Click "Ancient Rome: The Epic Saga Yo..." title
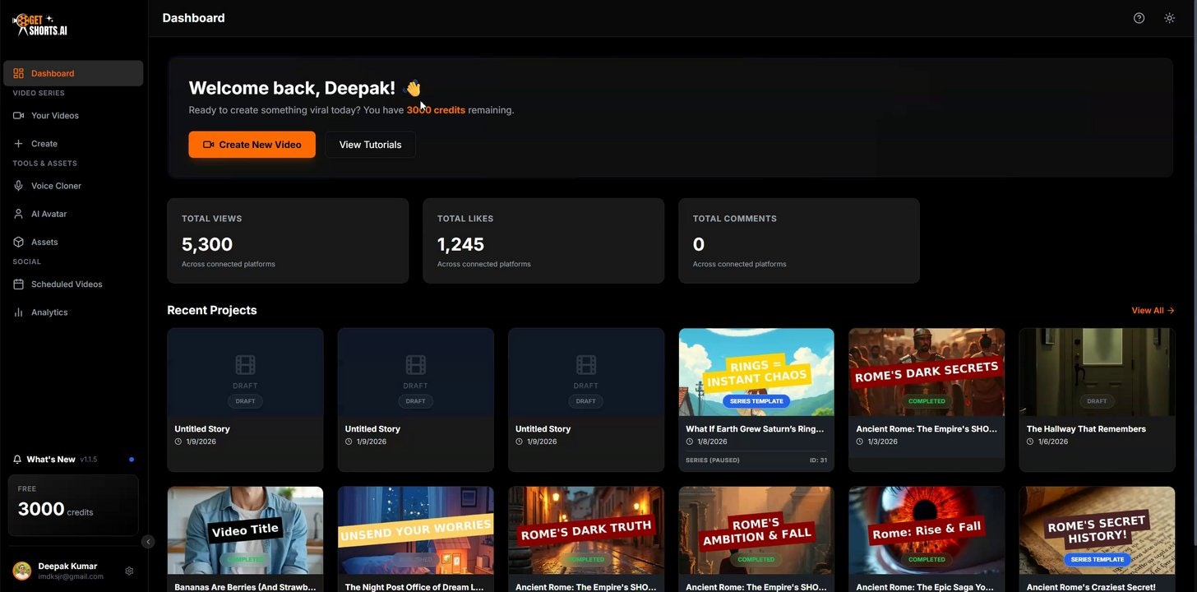The width and height of the screenshot is (1197, 592). point(925,587)
